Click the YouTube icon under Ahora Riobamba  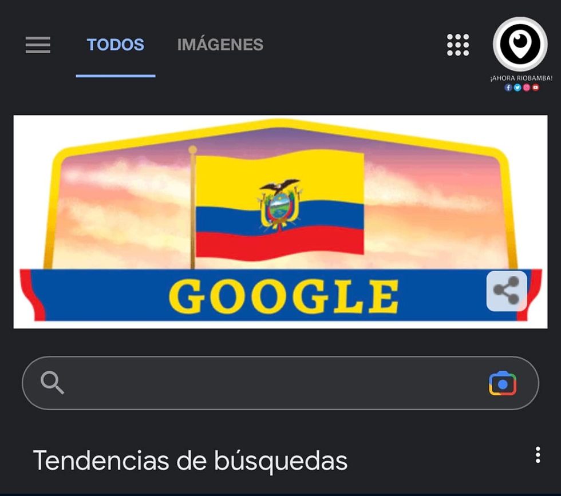536,88
